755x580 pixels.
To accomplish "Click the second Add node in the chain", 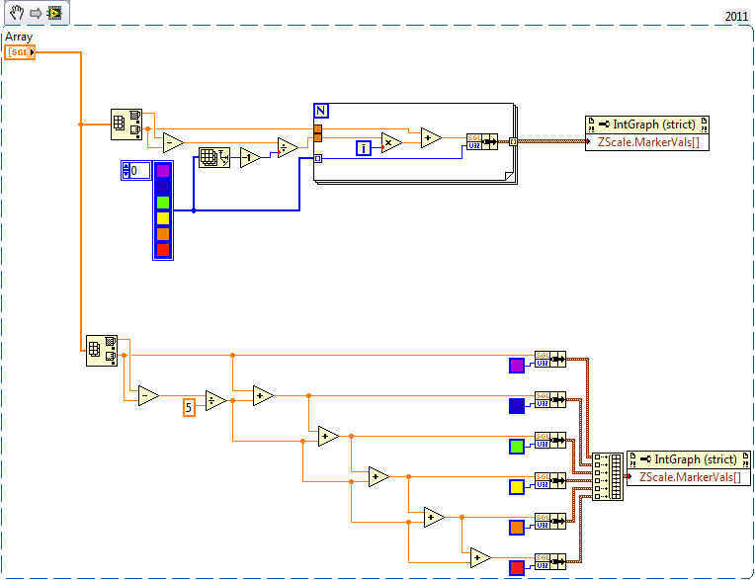I will coord(328,436).
